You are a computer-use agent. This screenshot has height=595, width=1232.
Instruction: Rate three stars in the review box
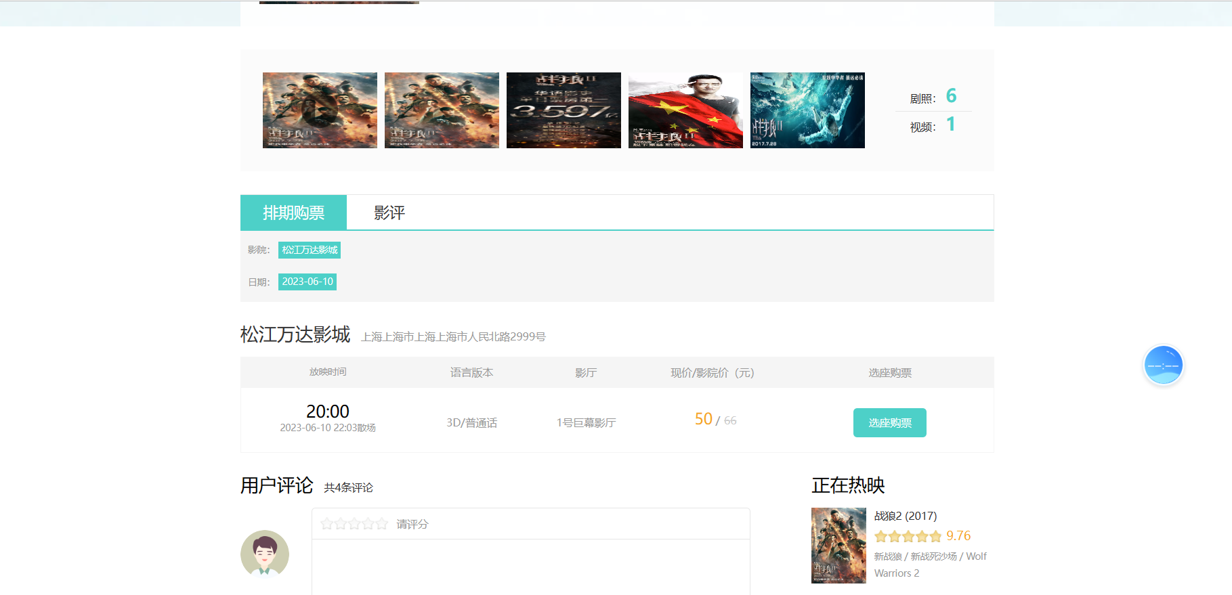coord(354,524)
